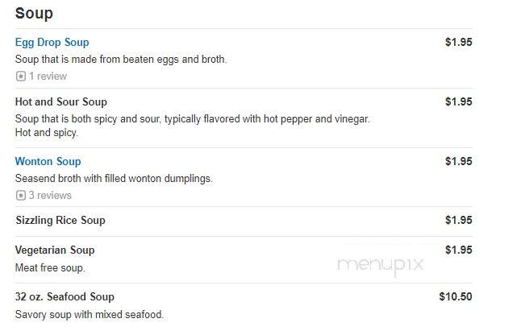Click the $10.50 Seafood Soup price

click(x=456, y=296)
